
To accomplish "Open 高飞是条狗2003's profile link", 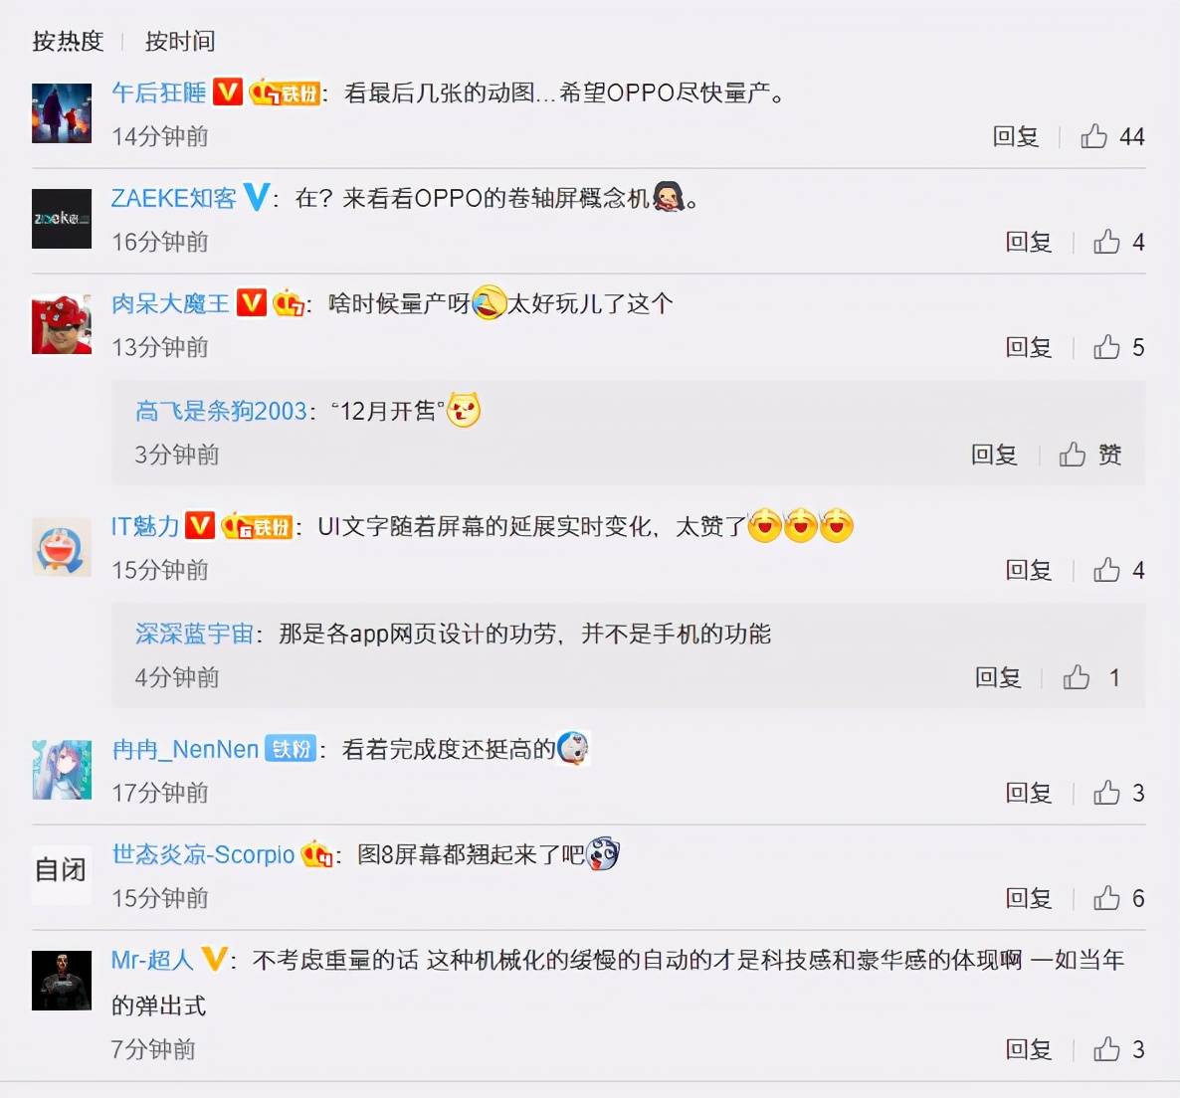I will (221, 411).
